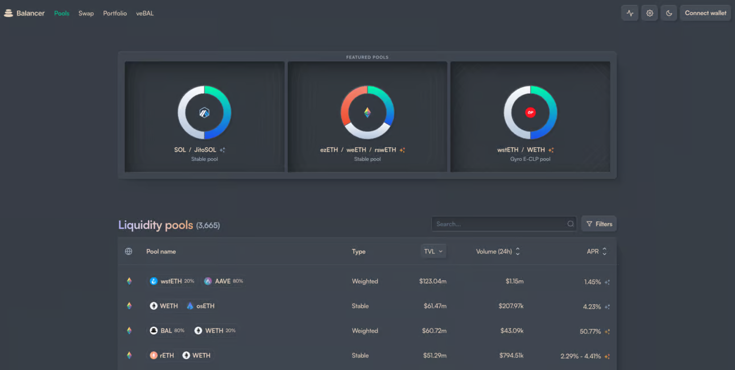The image size is (735, 370).
Task: Open the Filters button
Action: [598, 224]
